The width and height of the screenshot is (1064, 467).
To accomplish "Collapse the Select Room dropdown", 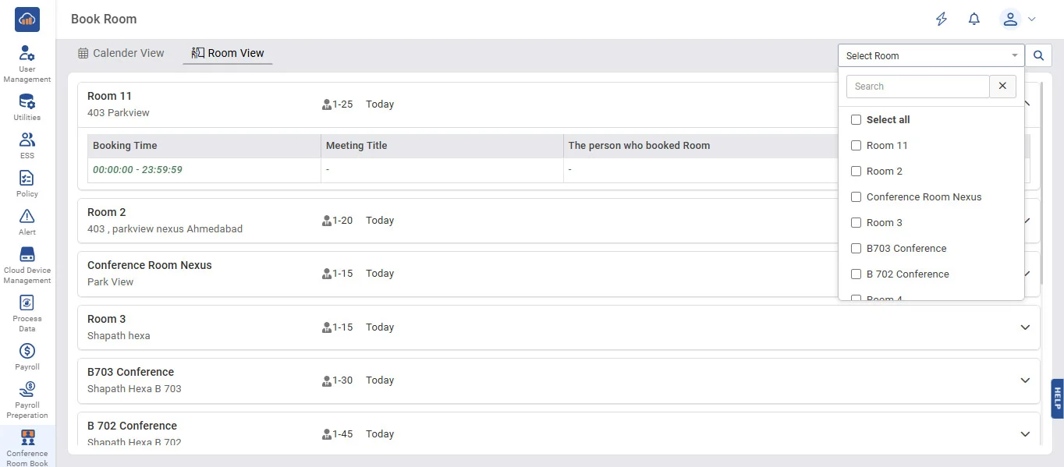I will click(1014, 56).
